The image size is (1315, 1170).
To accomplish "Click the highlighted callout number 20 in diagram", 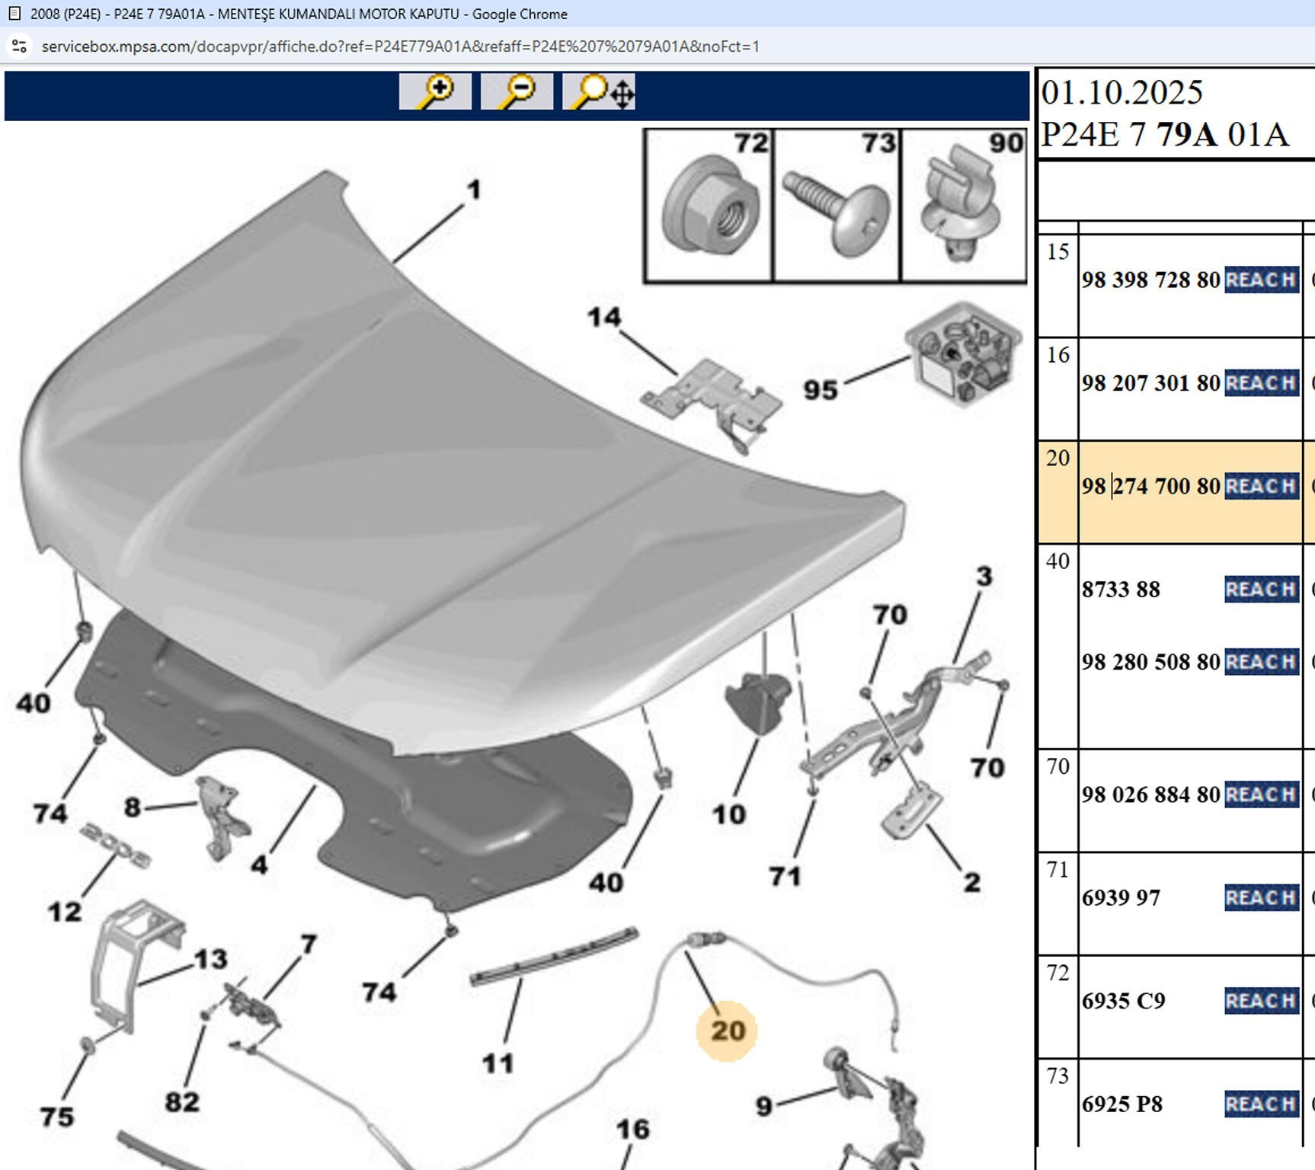I will [727, 1031].
